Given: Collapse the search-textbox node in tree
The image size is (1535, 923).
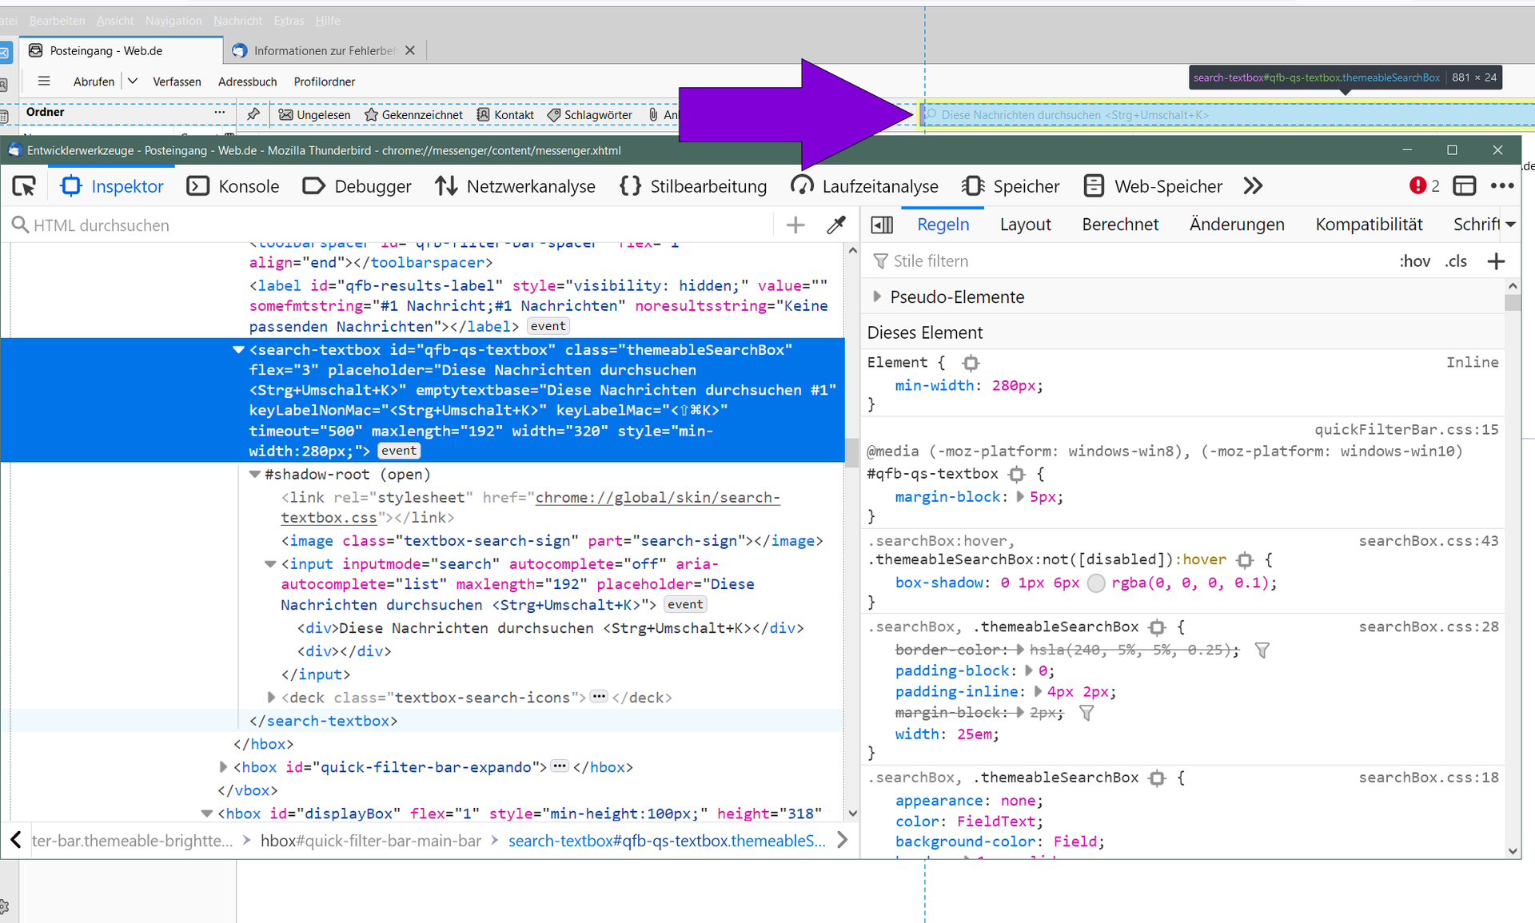Looking at the screenshot, I should (x=238, y=350).
